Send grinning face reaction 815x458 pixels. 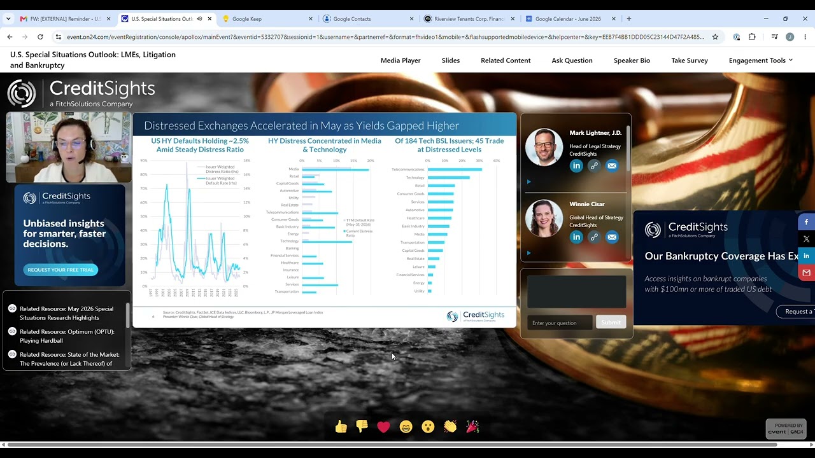(406, 427)
